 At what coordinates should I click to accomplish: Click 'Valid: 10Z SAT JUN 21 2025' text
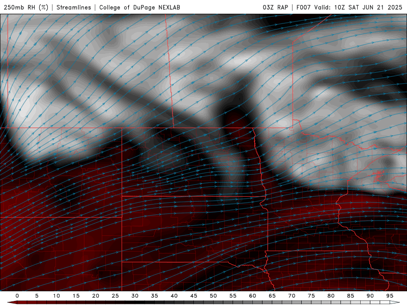358,7
